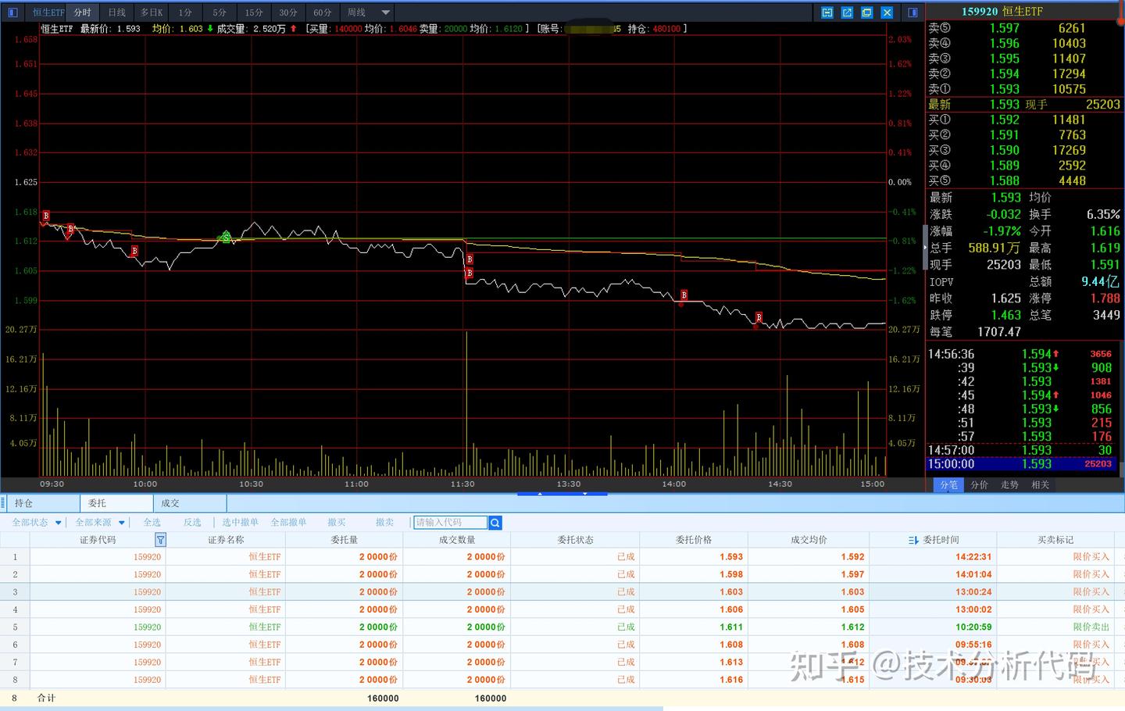Click 撤买 to cancel buy orders
The height and width of the screenshot is (711, 1125).
point(337,523)
